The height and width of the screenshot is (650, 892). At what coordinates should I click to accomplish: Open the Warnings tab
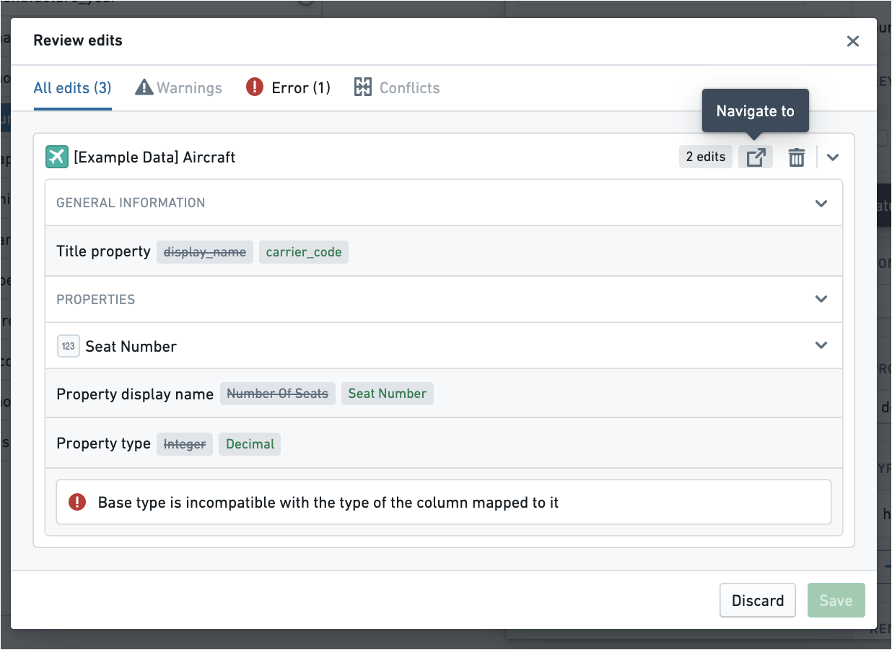coord(179,88)
